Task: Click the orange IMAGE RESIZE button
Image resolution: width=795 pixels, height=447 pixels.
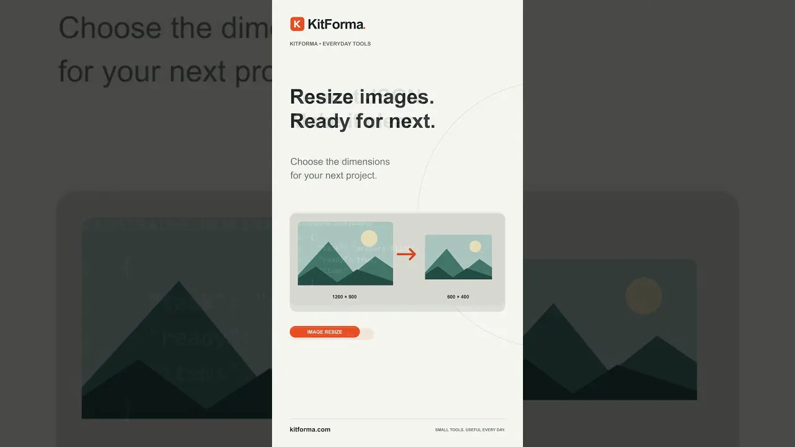Action: 325,332
